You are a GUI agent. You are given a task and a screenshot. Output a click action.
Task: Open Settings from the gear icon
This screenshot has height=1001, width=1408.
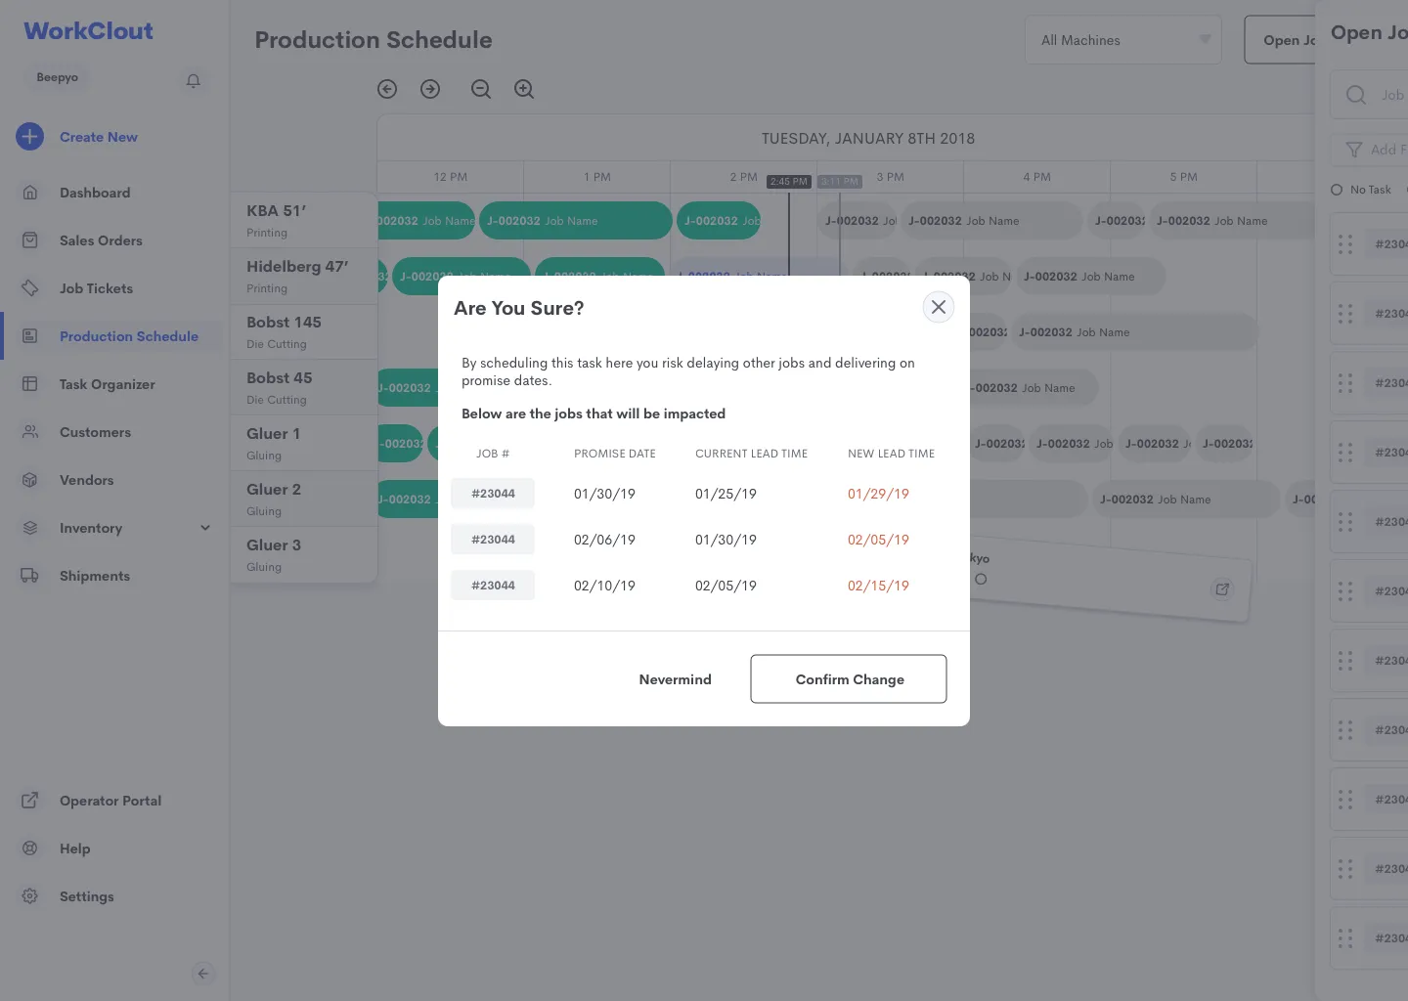(x=29, y=896)
